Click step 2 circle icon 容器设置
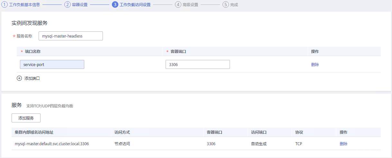Image resolution: width=392 pixels, height=158 pixels. [x=67, y=5]
